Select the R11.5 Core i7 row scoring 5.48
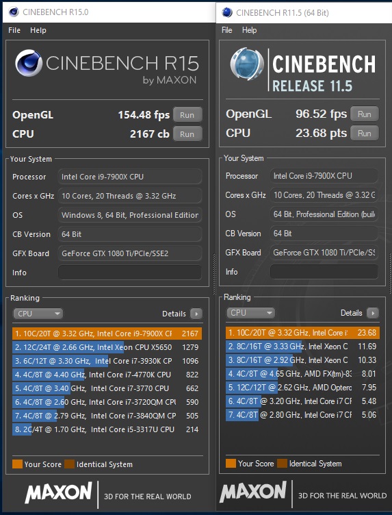The width and height of the screenshot is (392, 515). 302,401
